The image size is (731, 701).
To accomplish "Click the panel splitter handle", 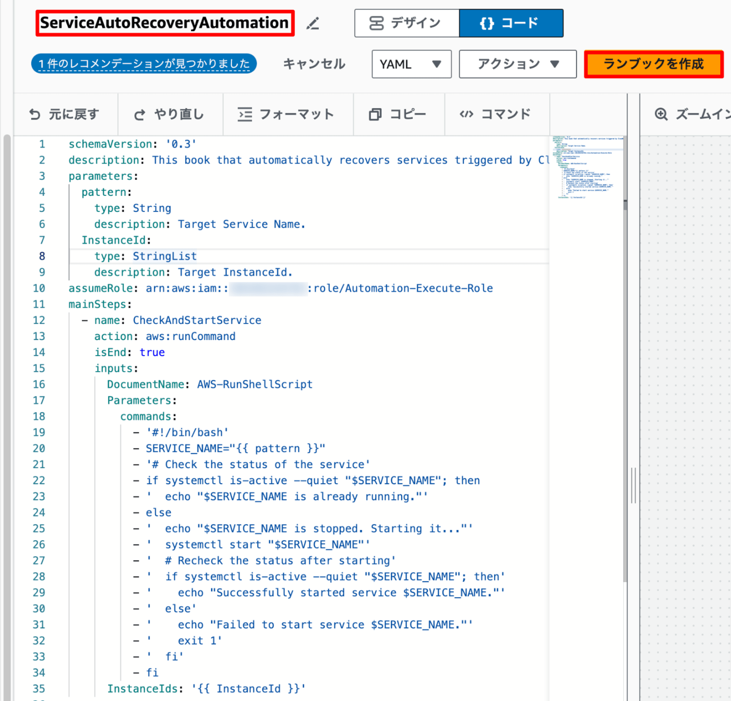I will click(633, 485).
